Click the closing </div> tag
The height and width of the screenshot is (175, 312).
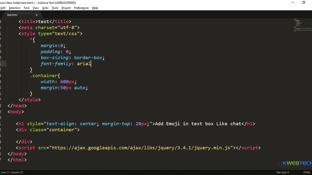(24, 142)
